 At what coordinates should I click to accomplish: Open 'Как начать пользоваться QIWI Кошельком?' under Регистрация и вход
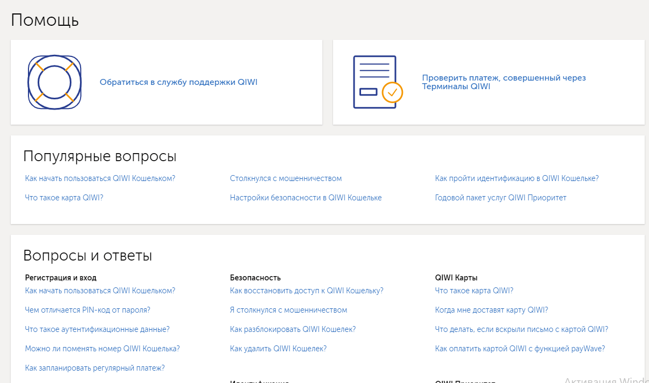100,291
